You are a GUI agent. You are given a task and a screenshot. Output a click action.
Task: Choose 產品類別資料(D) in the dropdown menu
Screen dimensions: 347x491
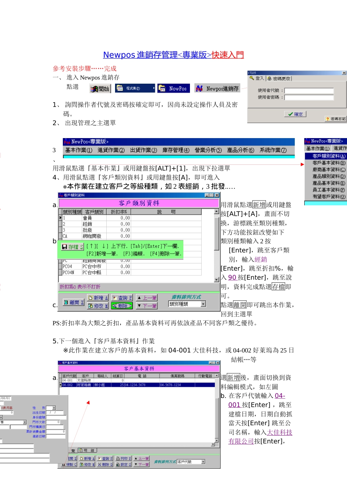coord(326,176)
